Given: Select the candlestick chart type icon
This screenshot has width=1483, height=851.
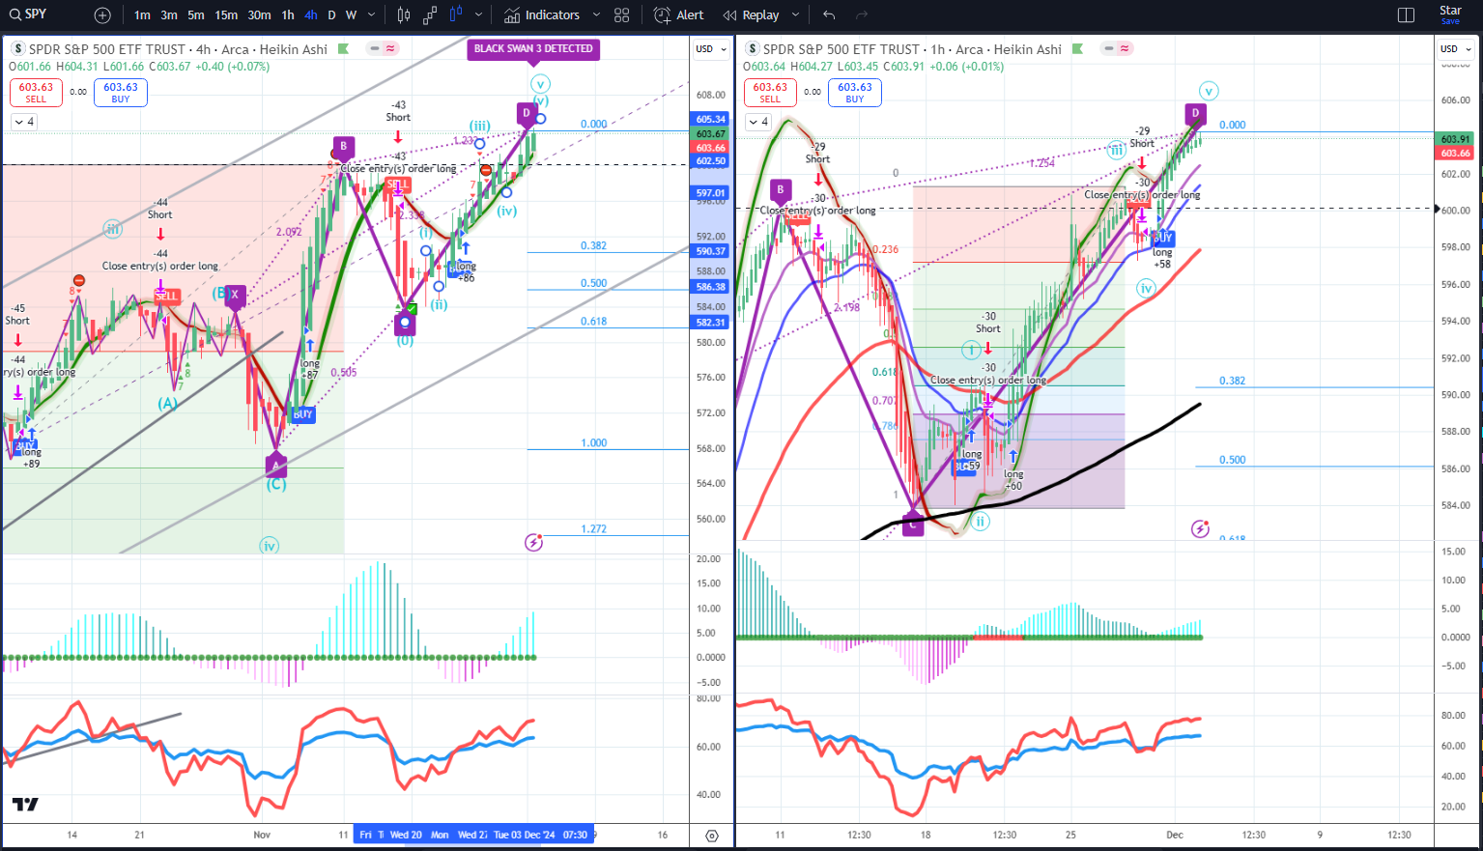Looking at the screenshot, I should pos(404,15).
